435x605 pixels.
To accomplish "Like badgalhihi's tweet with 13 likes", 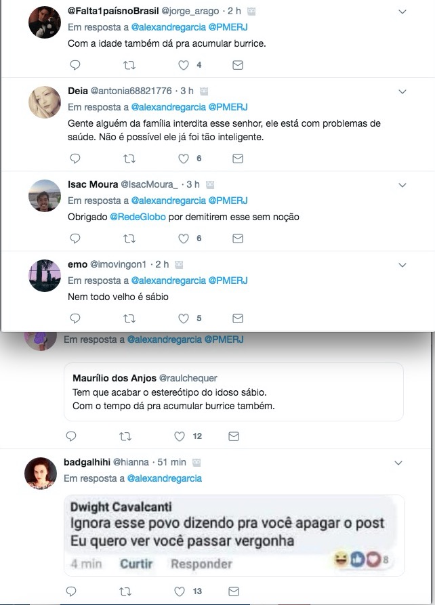I will 180,591.
